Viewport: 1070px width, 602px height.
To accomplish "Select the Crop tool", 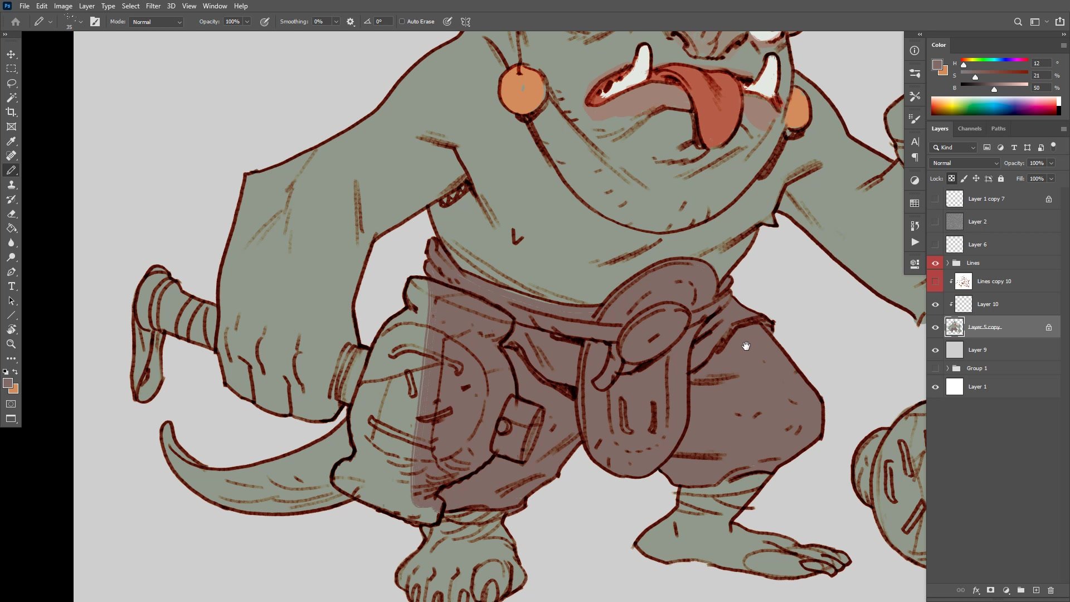I will (x=11, y=112).
